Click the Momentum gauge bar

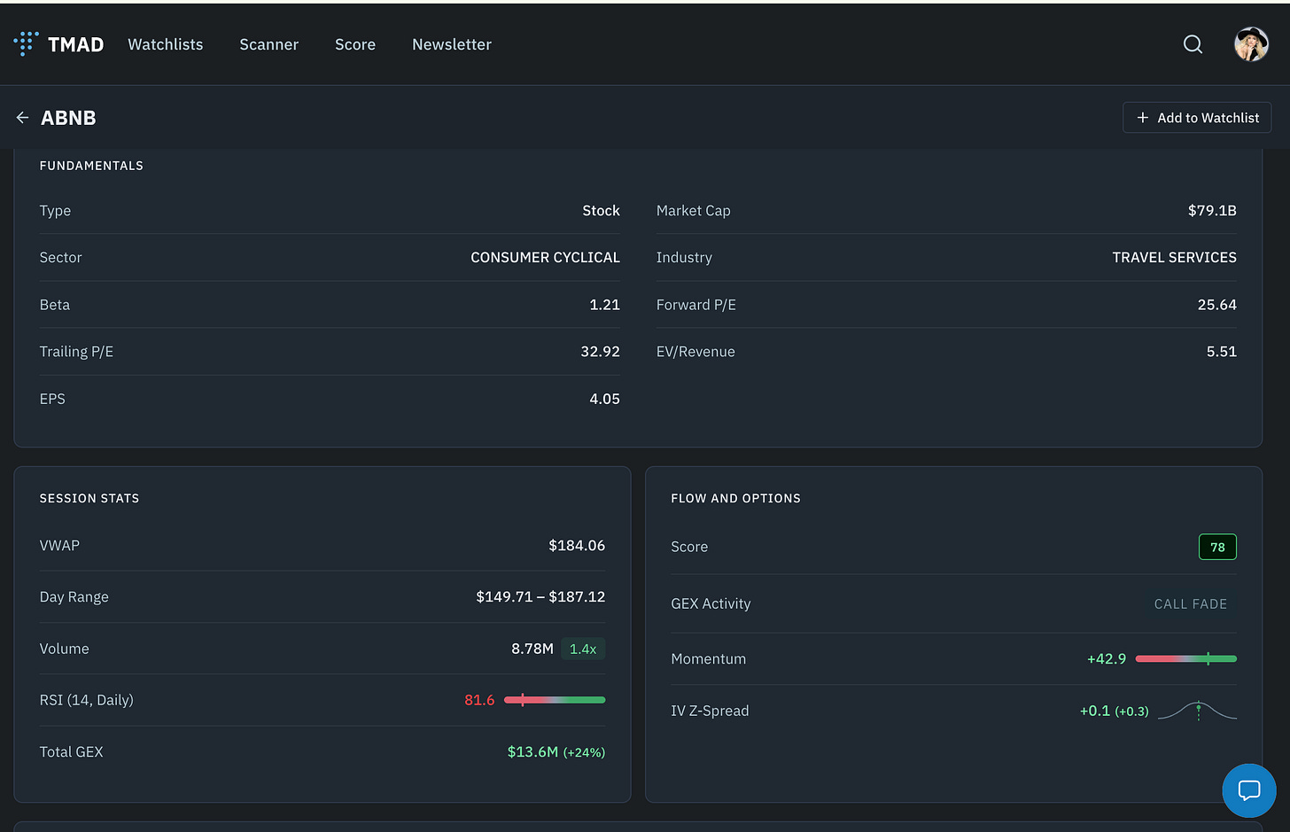point(1185,659)
